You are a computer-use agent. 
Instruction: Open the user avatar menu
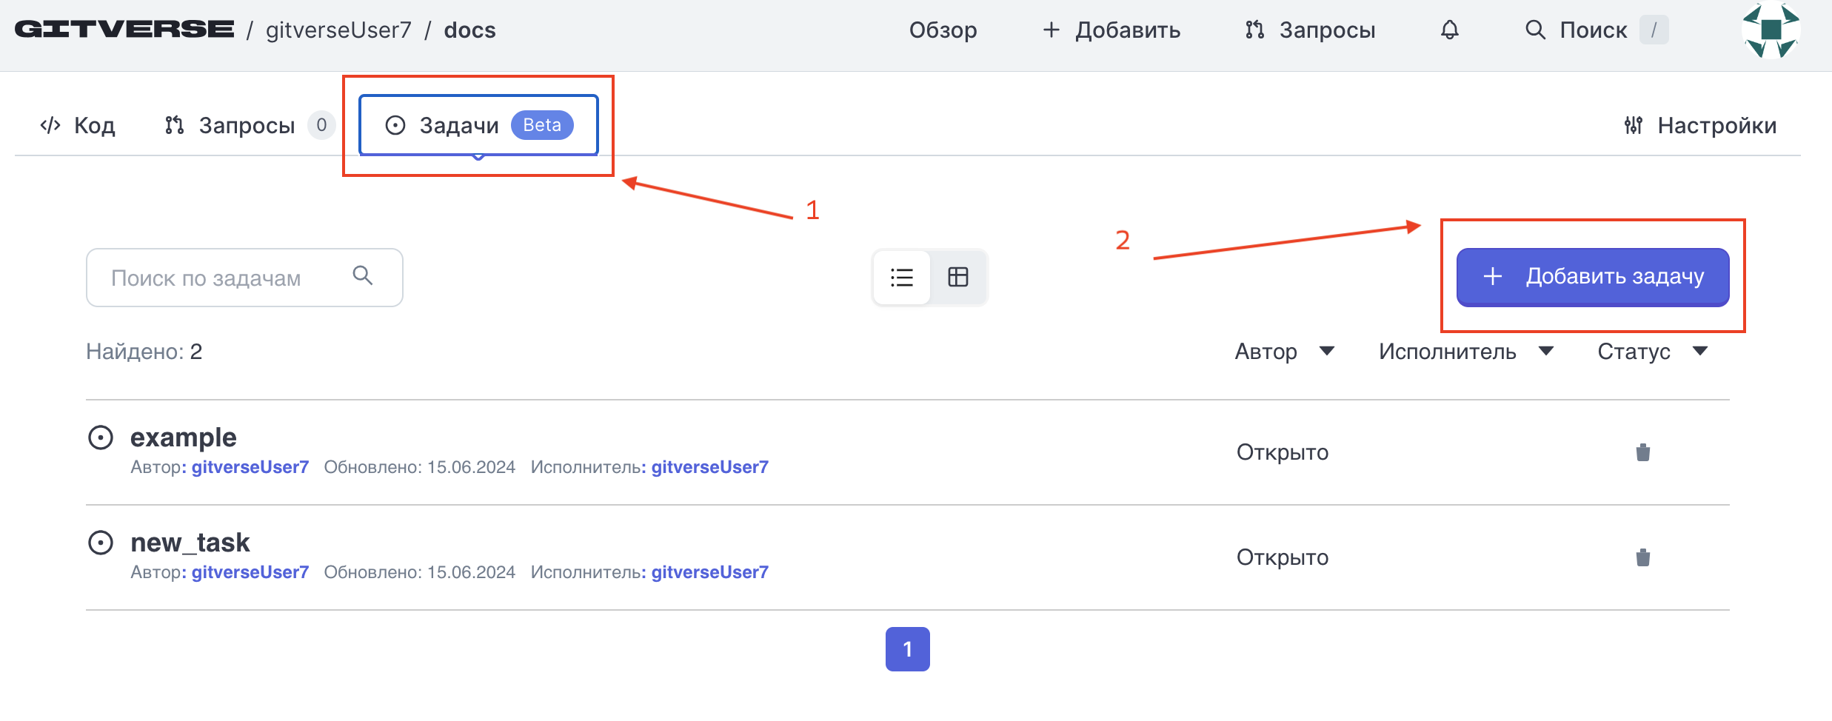1771,30
